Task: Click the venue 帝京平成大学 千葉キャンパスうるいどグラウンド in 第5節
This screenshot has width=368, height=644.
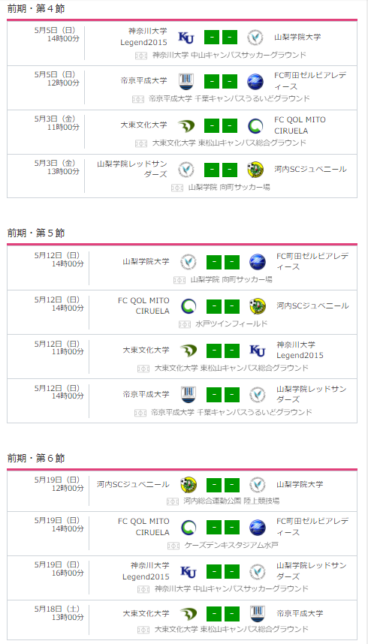Action: (x=231, y=412)
